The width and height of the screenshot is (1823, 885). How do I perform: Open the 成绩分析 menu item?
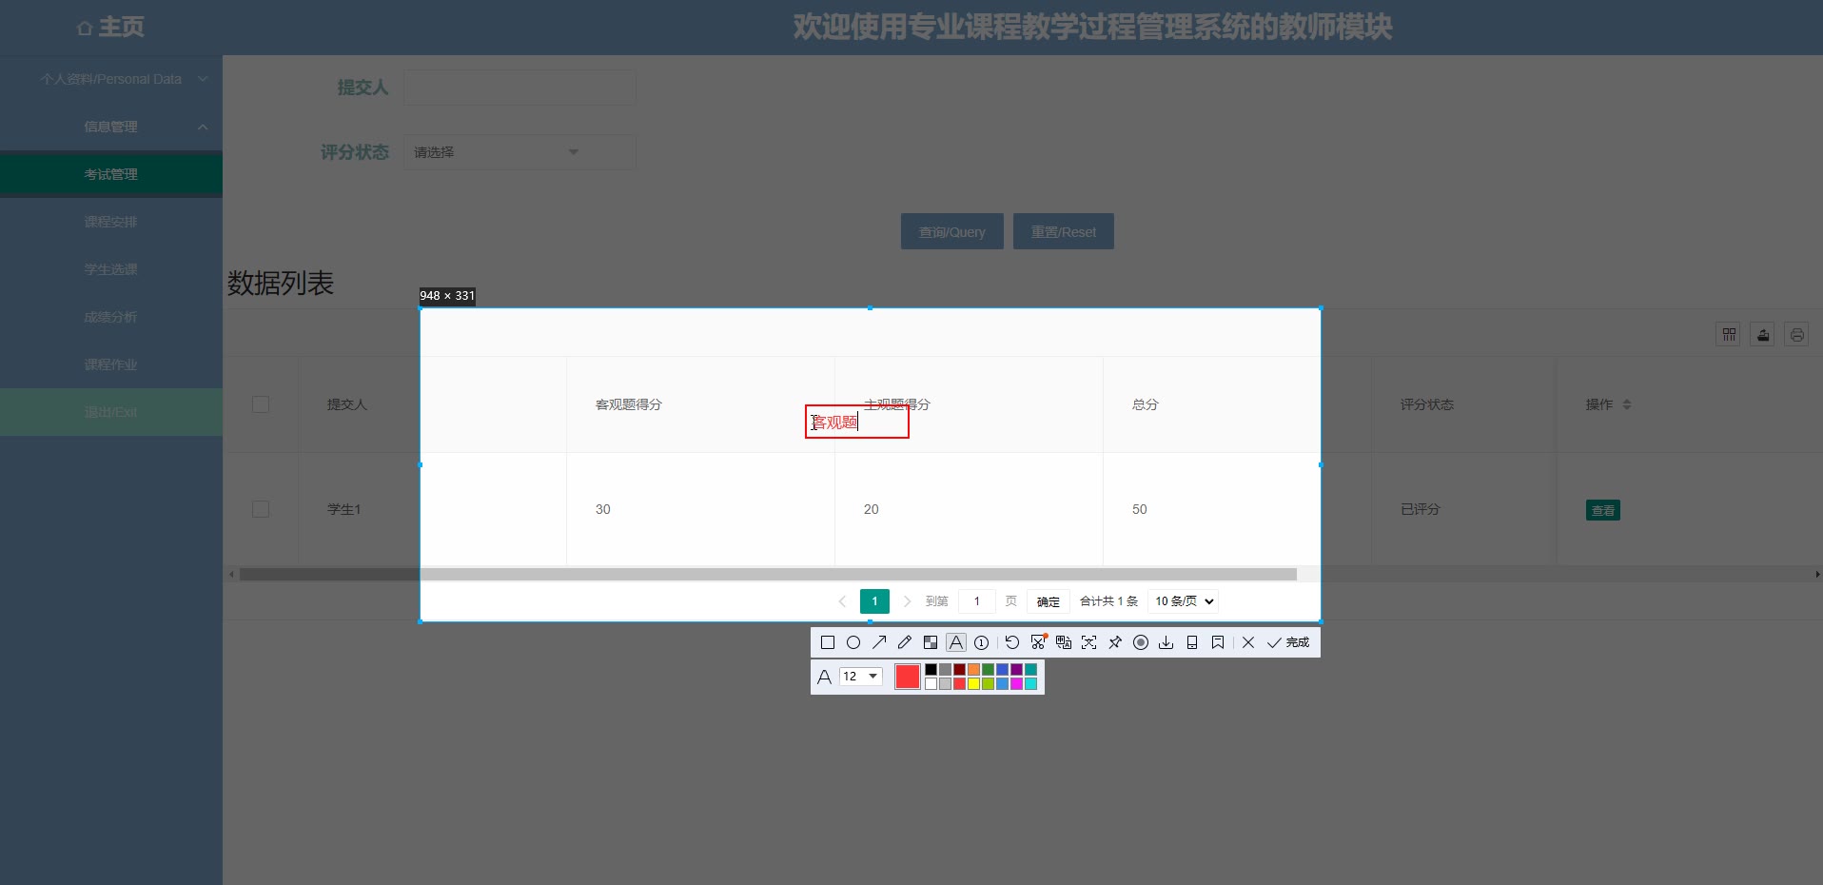click(111, 317)
